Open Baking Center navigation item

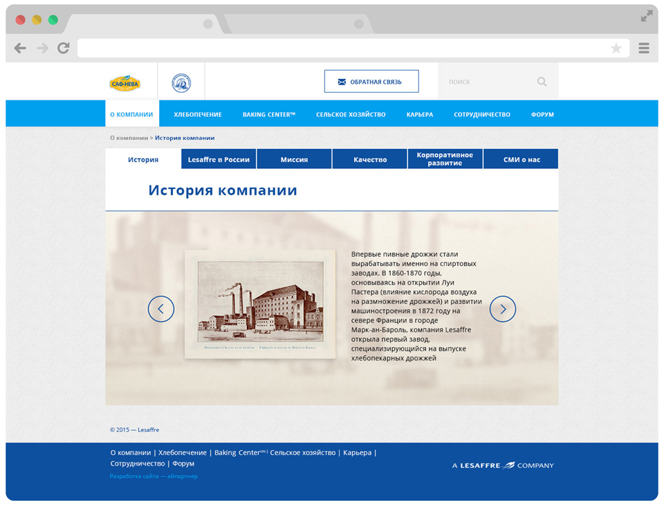coord(268,114)
